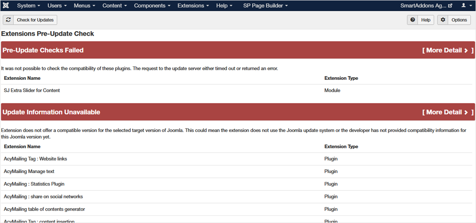Open the SP Page Builder dropdown

pos(265,5)
